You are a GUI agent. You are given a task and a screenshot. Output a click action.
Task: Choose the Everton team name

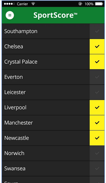(13, 77)
